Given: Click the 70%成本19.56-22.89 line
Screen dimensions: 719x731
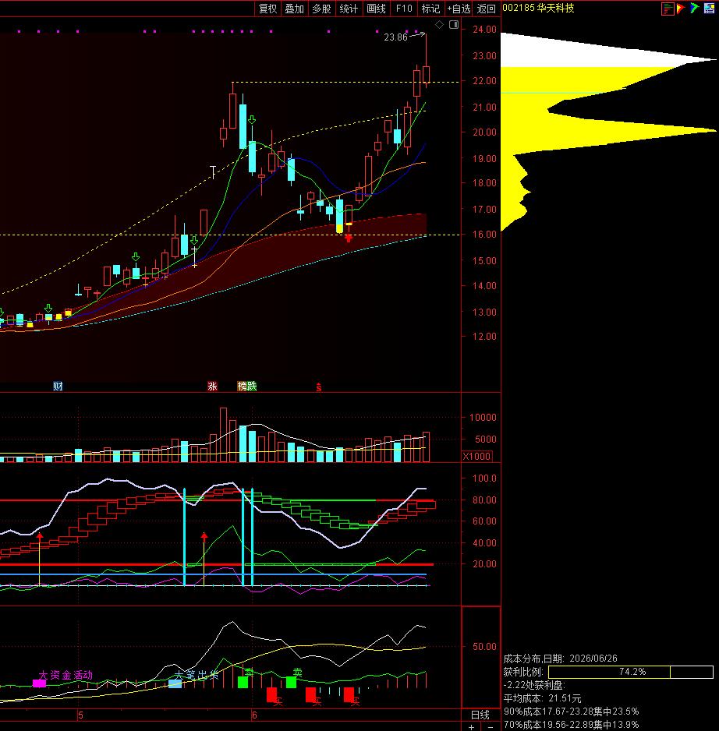Looking at the screenshot, I should pyautogui.click(x=571, y=725).
